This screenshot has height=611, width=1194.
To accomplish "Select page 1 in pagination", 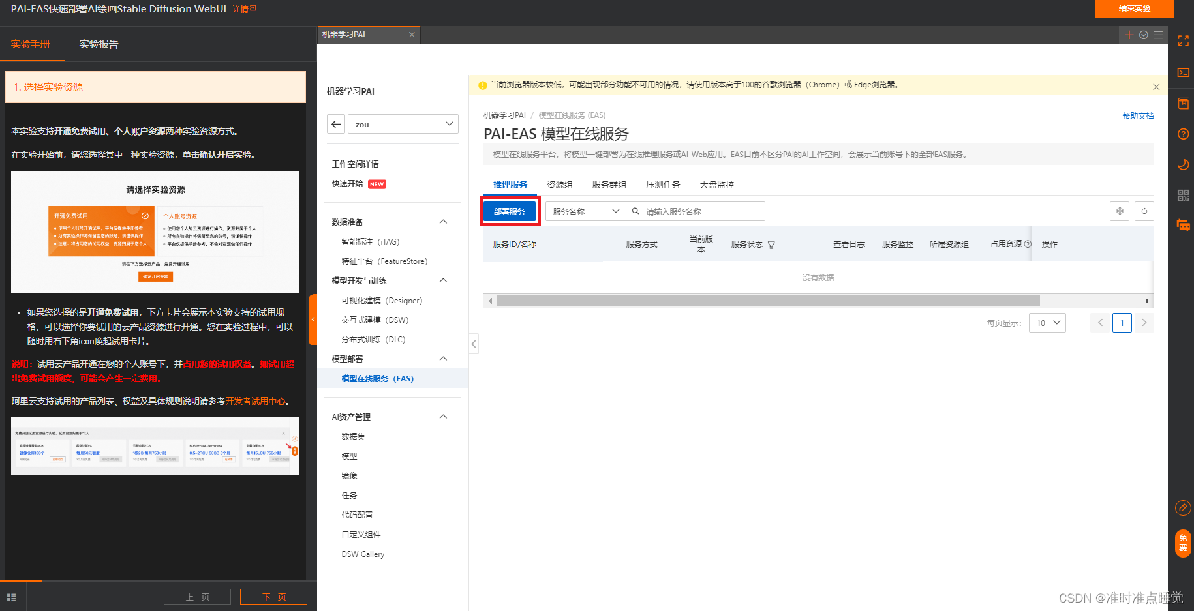I will coord(1122,323).
